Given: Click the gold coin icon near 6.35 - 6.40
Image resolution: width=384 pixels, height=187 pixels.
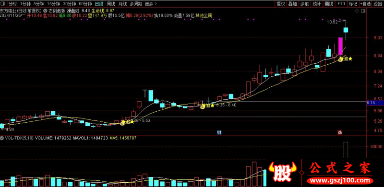Looking at the screenshot, I should coord(203,106).
